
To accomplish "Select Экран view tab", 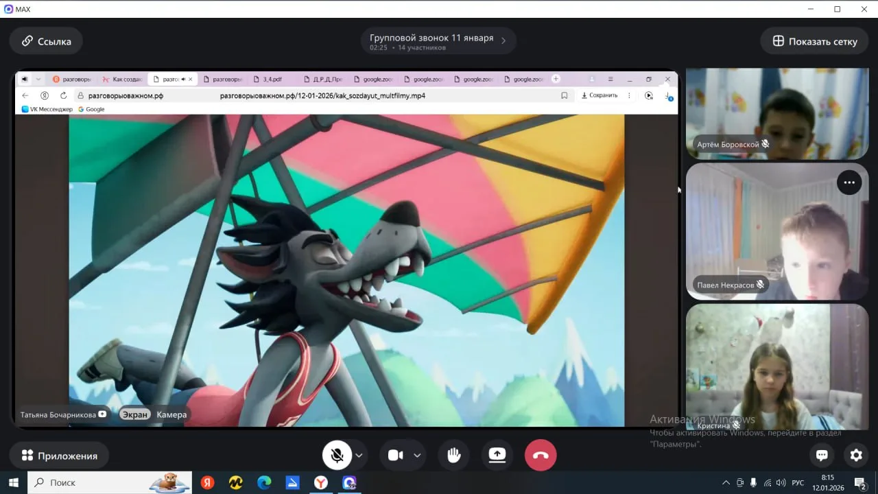I will point(135,414).
